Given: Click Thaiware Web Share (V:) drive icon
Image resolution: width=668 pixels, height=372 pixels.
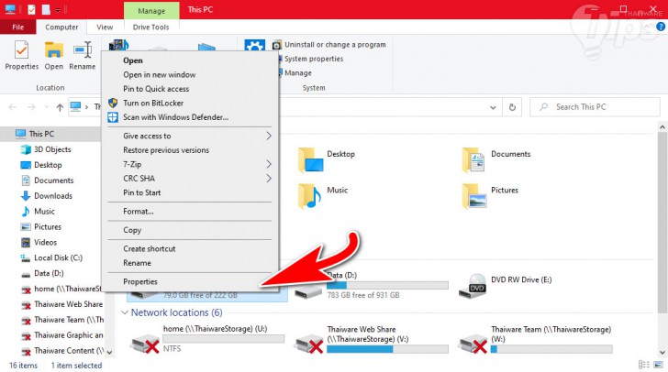Looking at the screenshot, I should pyautogui.click(x=309, y=343).
